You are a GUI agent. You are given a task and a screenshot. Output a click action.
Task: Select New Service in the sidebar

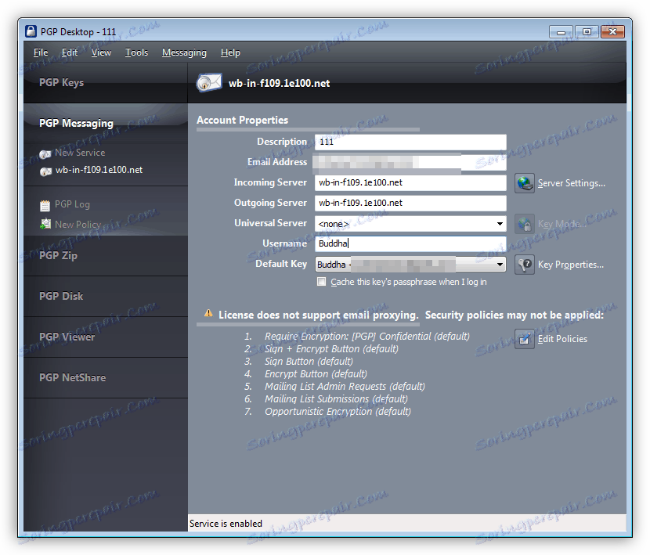pyautogui.click(x=80, y=153)
